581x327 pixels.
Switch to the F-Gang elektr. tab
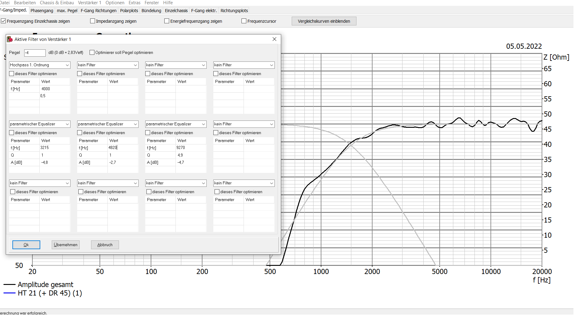204,11
